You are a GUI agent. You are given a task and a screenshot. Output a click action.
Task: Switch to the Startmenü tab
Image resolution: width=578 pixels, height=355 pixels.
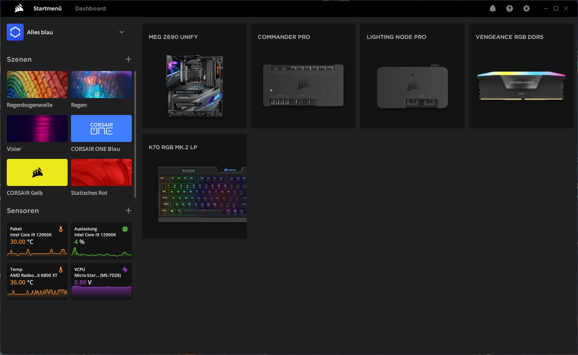pyautogui.click(x=47, y=8)
